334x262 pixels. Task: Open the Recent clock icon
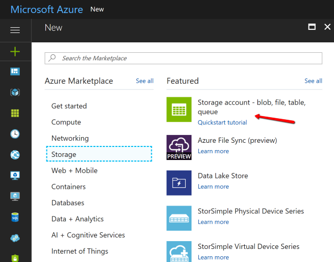tap(15, 134)
